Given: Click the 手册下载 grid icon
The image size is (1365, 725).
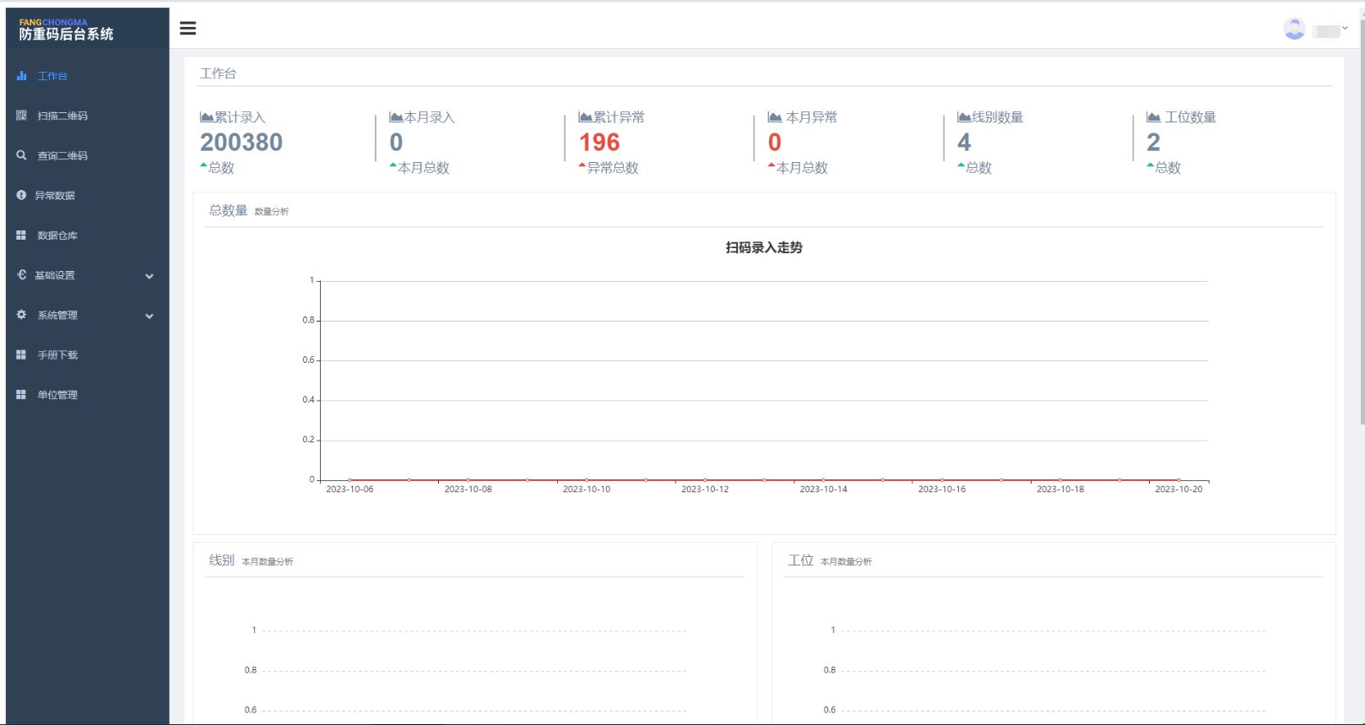Looking at the screenshot, I should pyautogui.click(x=21, y=355).
